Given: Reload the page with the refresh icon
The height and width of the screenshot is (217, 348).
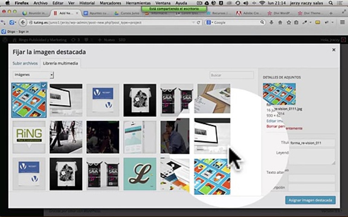Looking at the screenshot, I should 198,22.
